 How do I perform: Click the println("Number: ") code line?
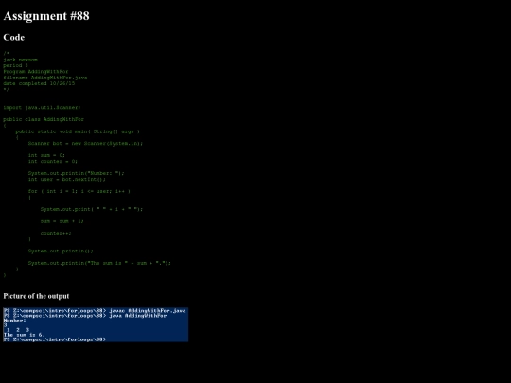[77, 173]
